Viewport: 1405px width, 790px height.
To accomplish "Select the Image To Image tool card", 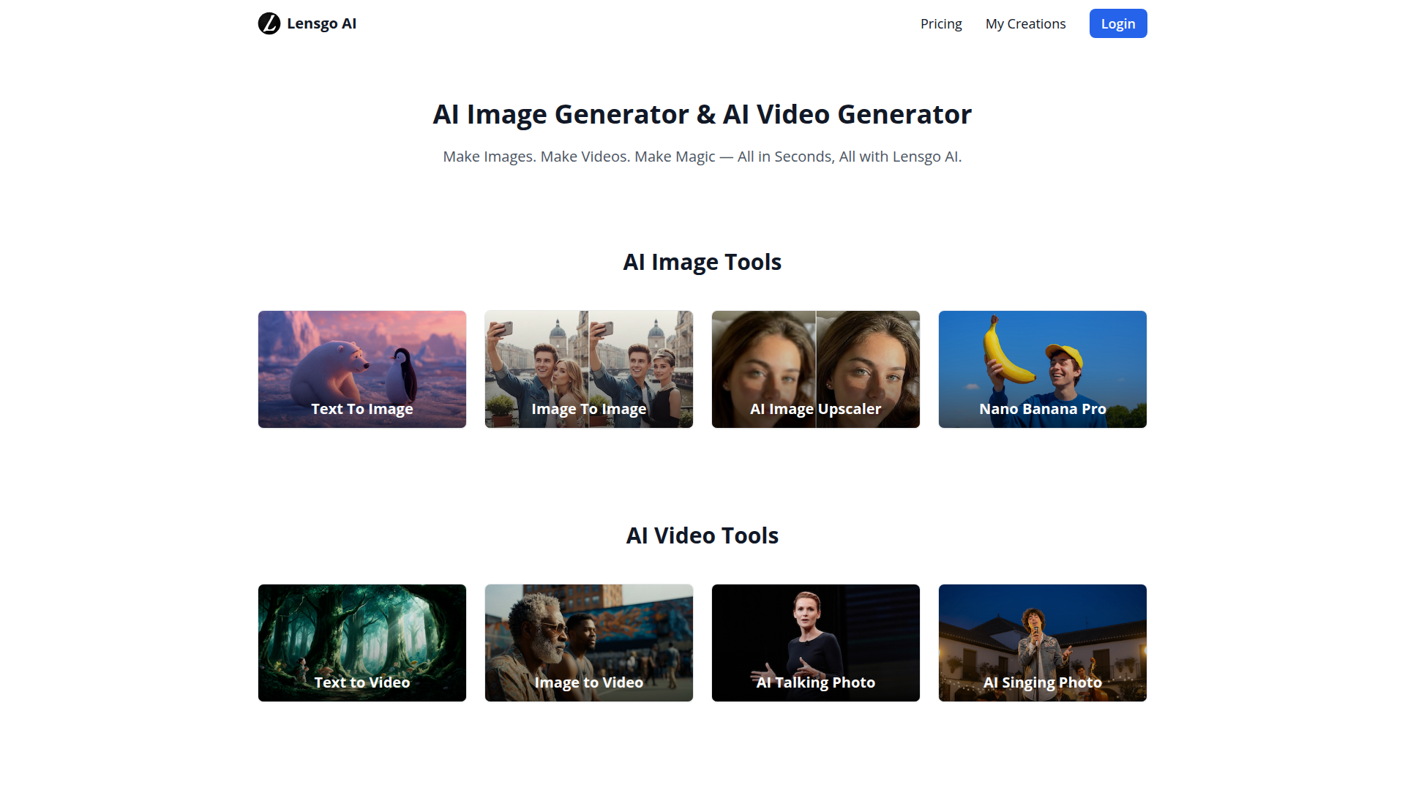I will click(588, 369).
